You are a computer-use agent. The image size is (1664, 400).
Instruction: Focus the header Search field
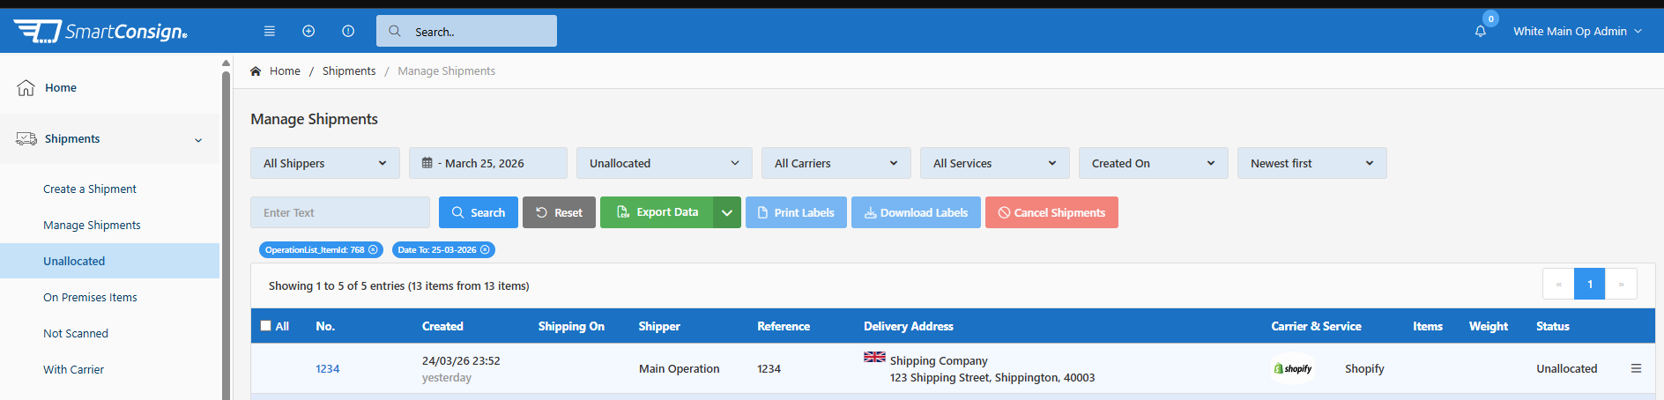(466, 31)
